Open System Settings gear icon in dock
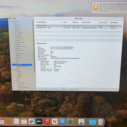Viewport: 127px width, 127px height. click(x=70, y=122)
